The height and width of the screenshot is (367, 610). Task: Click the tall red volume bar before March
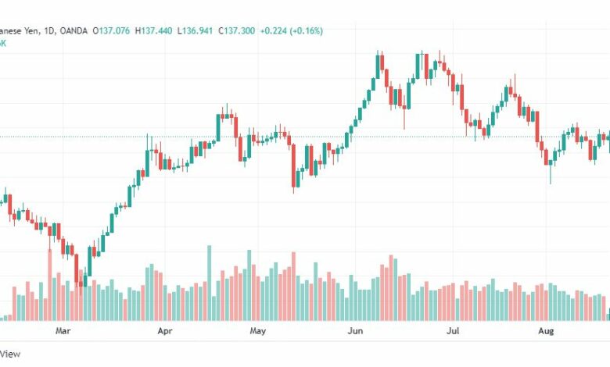[x=50, y=285]
